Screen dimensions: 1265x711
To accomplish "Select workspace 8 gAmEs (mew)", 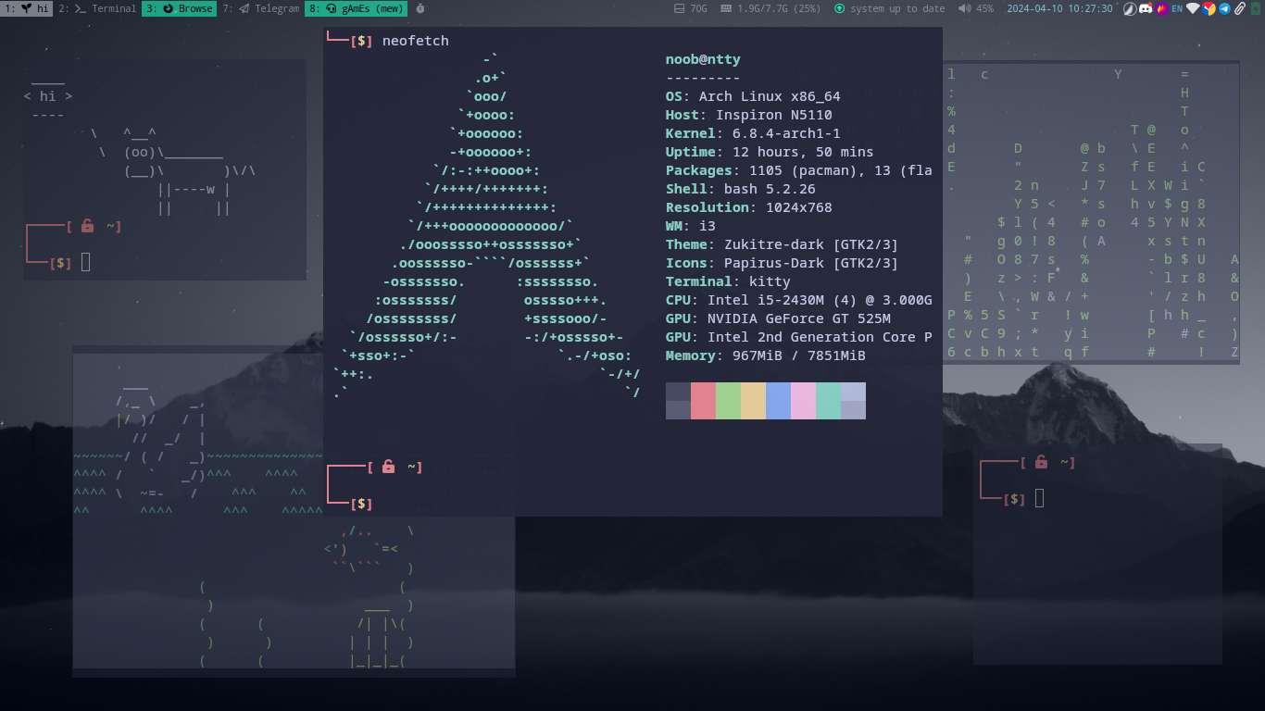I will click(x=356, y=8).
